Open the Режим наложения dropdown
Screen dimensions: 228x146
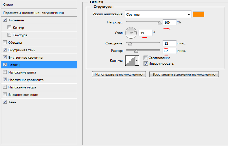click(158, 14)
